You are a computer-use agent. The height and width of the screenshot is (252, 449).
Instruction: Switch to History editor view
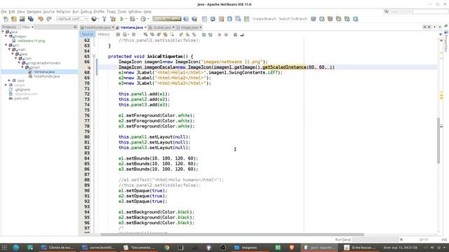tap(104, 34)
